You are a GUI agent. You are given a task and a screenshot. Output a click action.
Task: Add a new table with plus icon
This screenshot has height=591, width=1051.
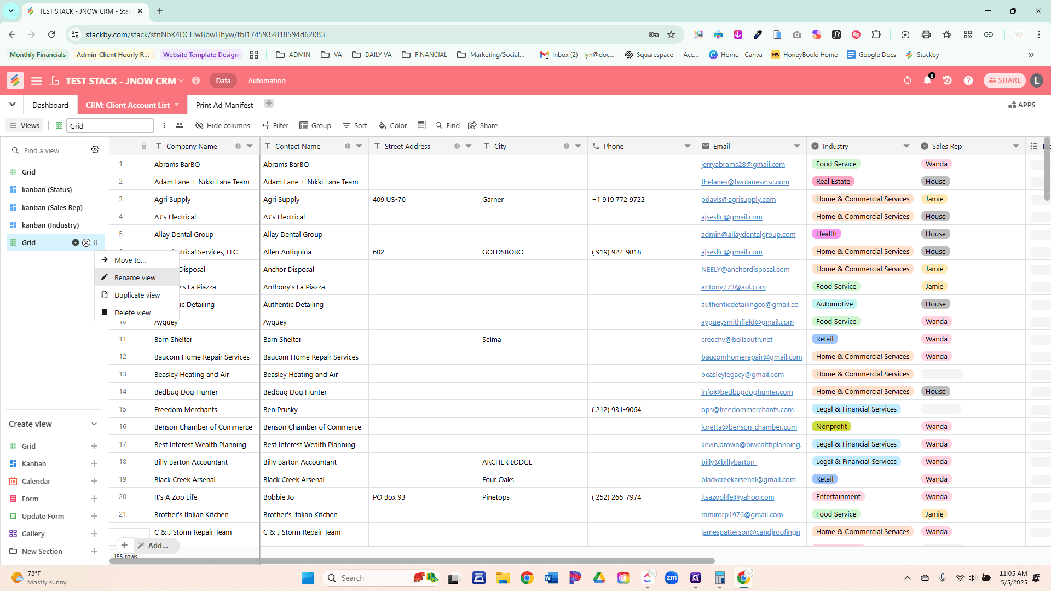coord(269,103)
